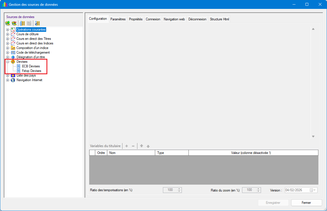
Task: Open the Propriétés tab
Action: (x=136, y=19)
